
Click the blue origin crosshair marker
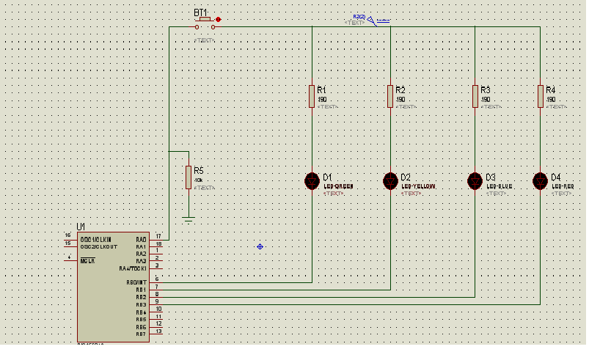click(x=260, y=247)
